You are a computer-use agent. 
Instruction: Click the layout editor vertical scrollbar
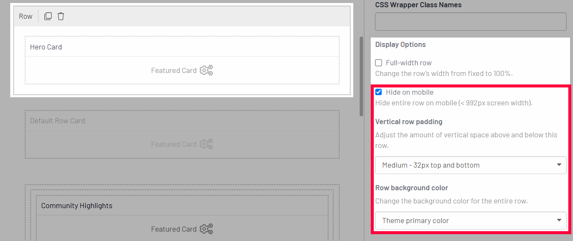[x=361, y=77]
